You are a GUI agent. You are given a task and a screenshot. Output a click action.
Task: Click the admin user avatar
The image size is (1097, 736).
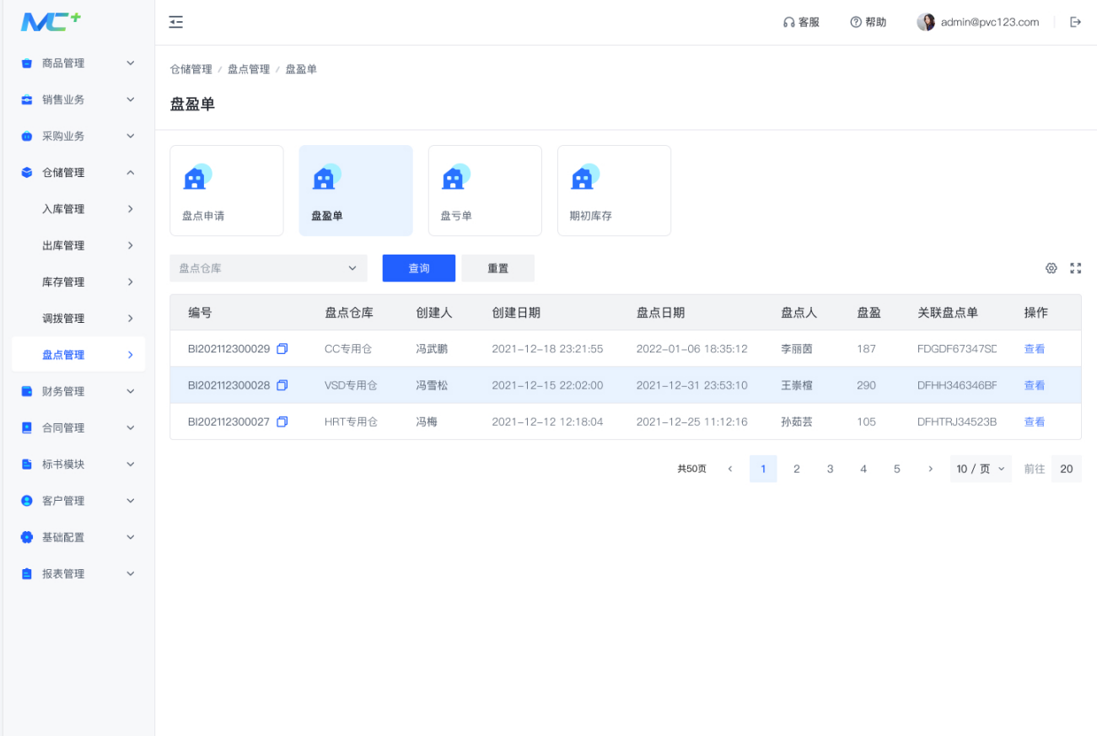point(926,22)
